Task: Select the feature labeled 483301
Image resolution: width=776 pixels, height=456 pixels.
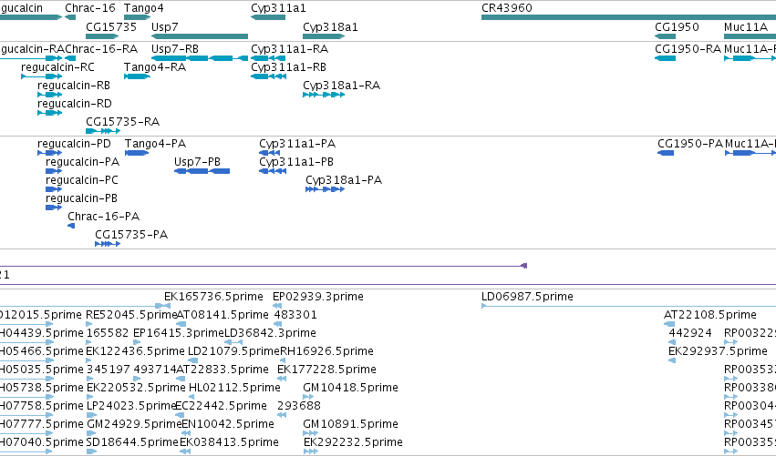Action: 295,314
